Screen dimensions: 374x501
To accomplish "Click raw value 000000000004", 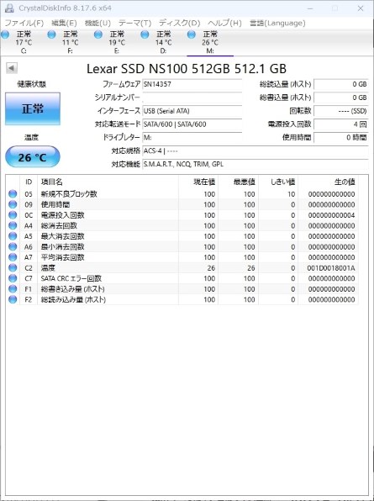I will pos(331,215).
